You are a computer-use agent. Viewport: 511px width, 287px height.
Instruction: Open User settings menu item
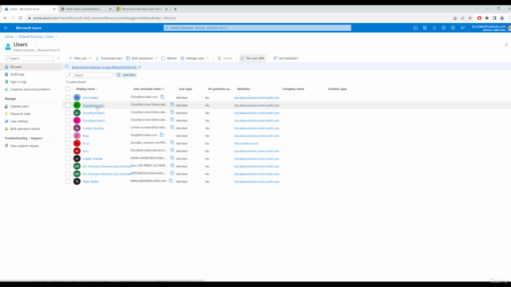click(19, 121)
